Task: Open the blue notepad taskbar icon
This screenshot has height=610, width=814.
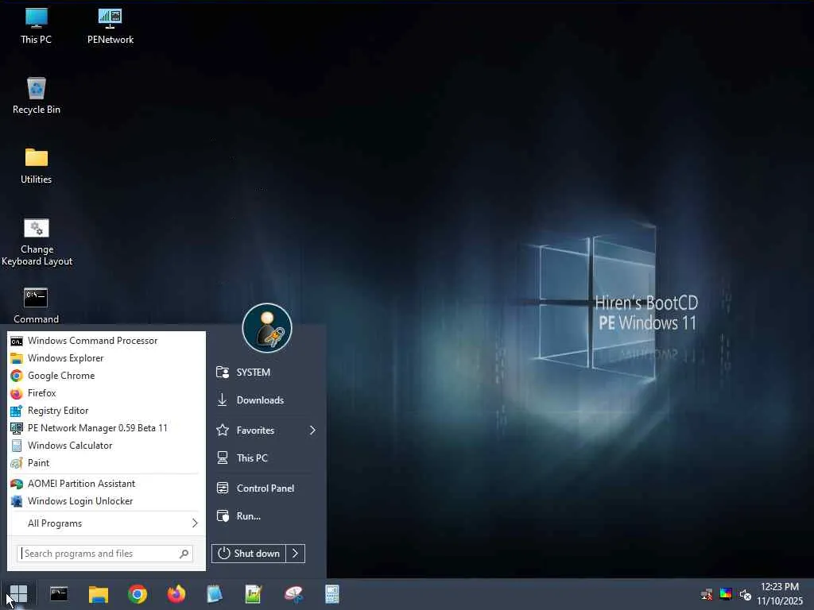Action: (x=215, y=594)
